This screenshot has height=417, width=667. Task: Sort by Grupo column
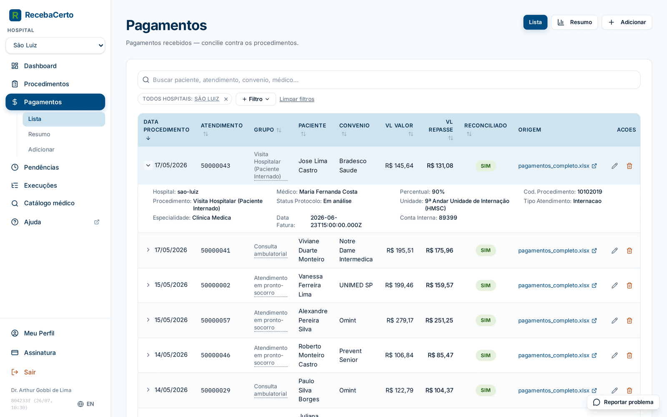268,130
